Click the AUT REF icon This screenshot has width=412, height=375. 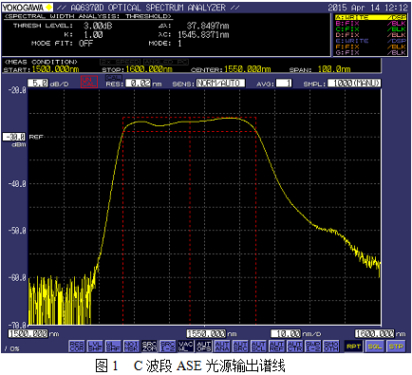[x=276, y=347]
